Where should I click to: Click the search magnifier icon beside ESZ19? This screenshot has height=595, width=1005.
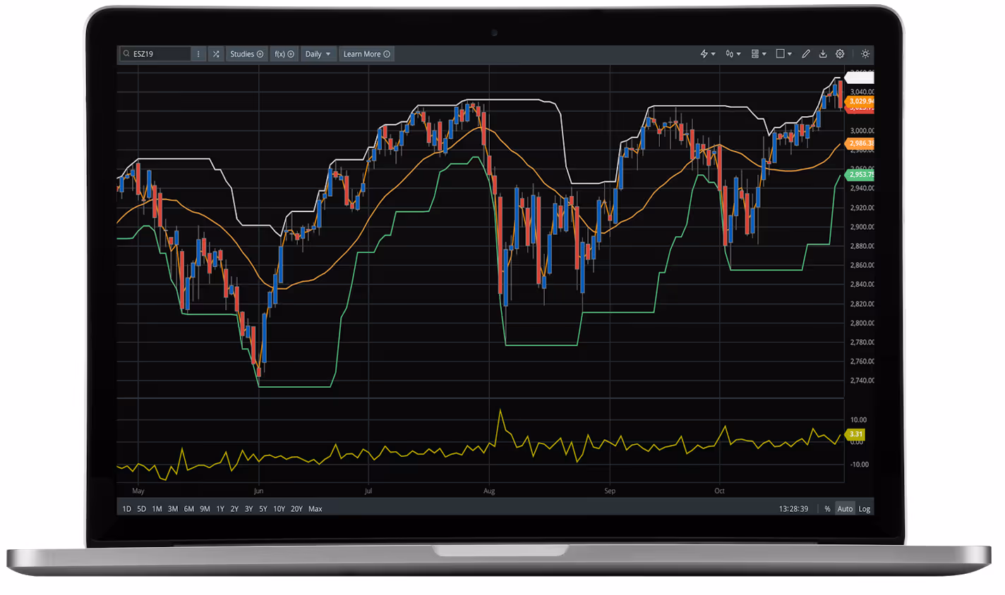[126, 54]
